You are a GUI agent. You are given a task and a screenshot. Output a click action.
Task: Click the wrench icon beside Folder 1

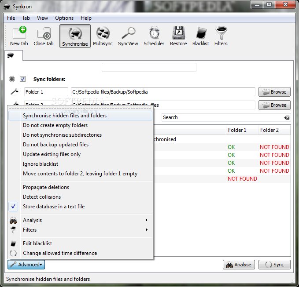tap(15, 92)
